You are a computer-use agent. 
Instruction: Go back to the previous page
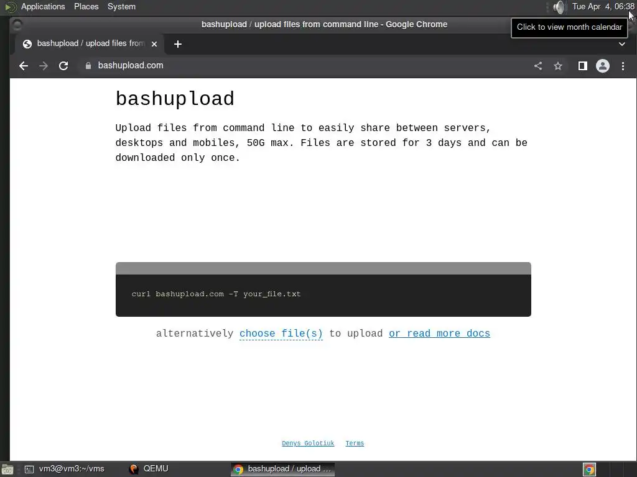click(24, 66)
